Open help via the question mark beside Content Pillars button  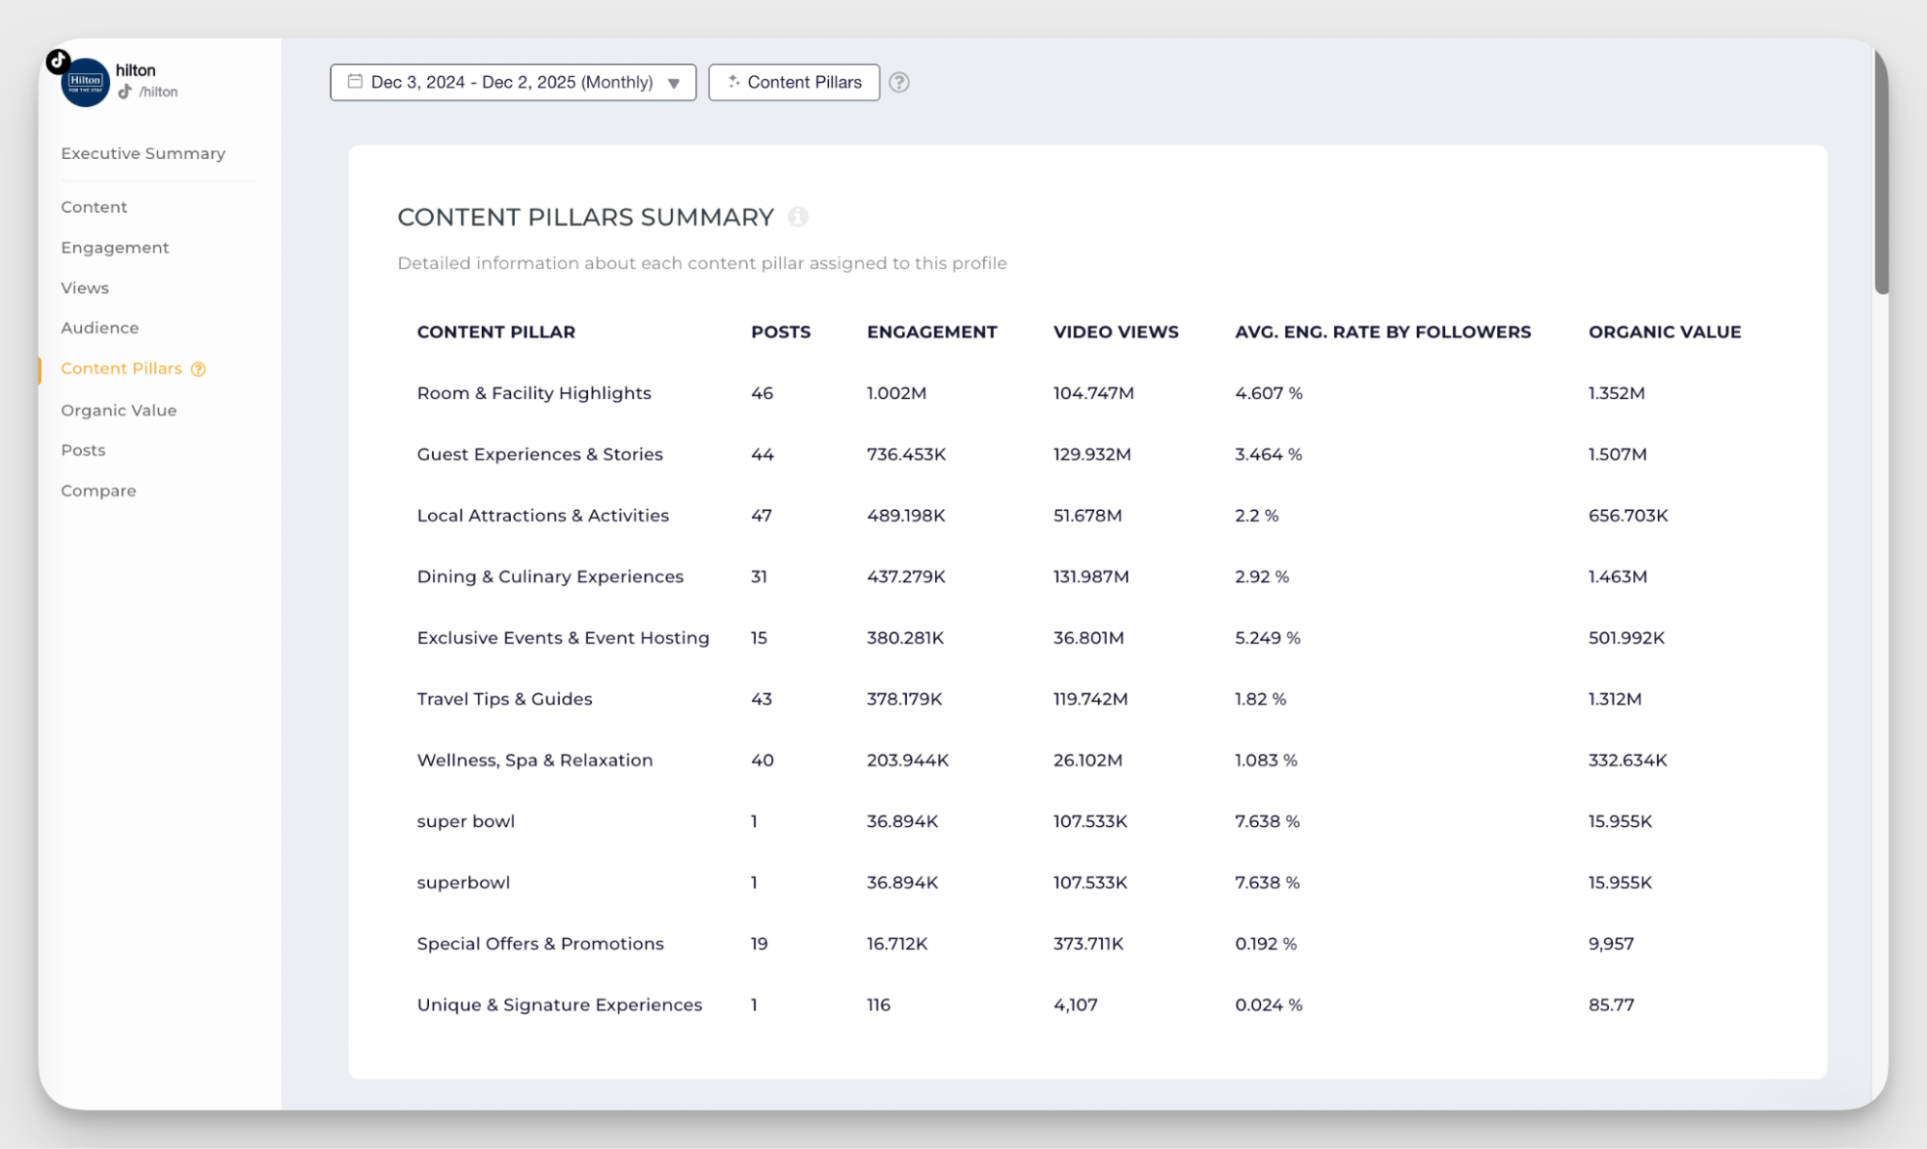tap(900, 82)
